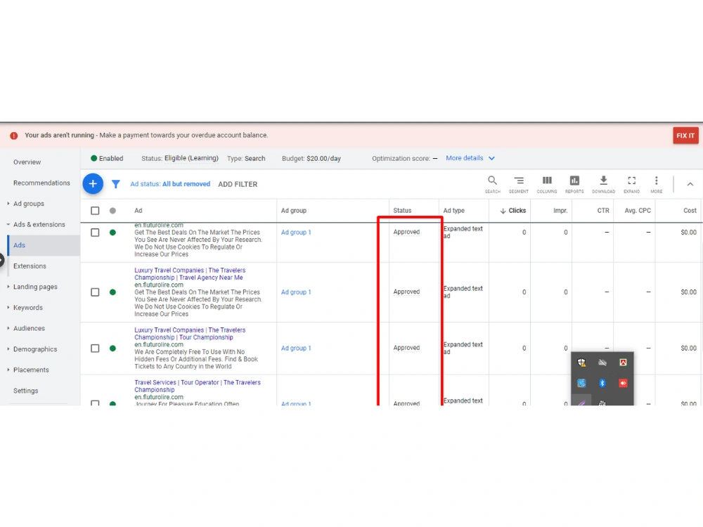The width and height of the screenshot is (703, 527).
Task: Sort by the Cost column header
Action: 690,211
